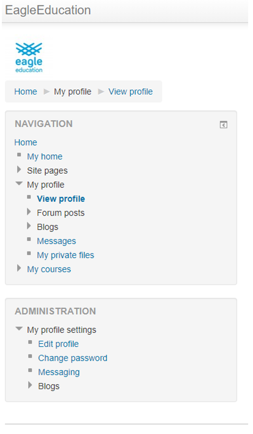Go to Home in Navigation block

[26, 142]
